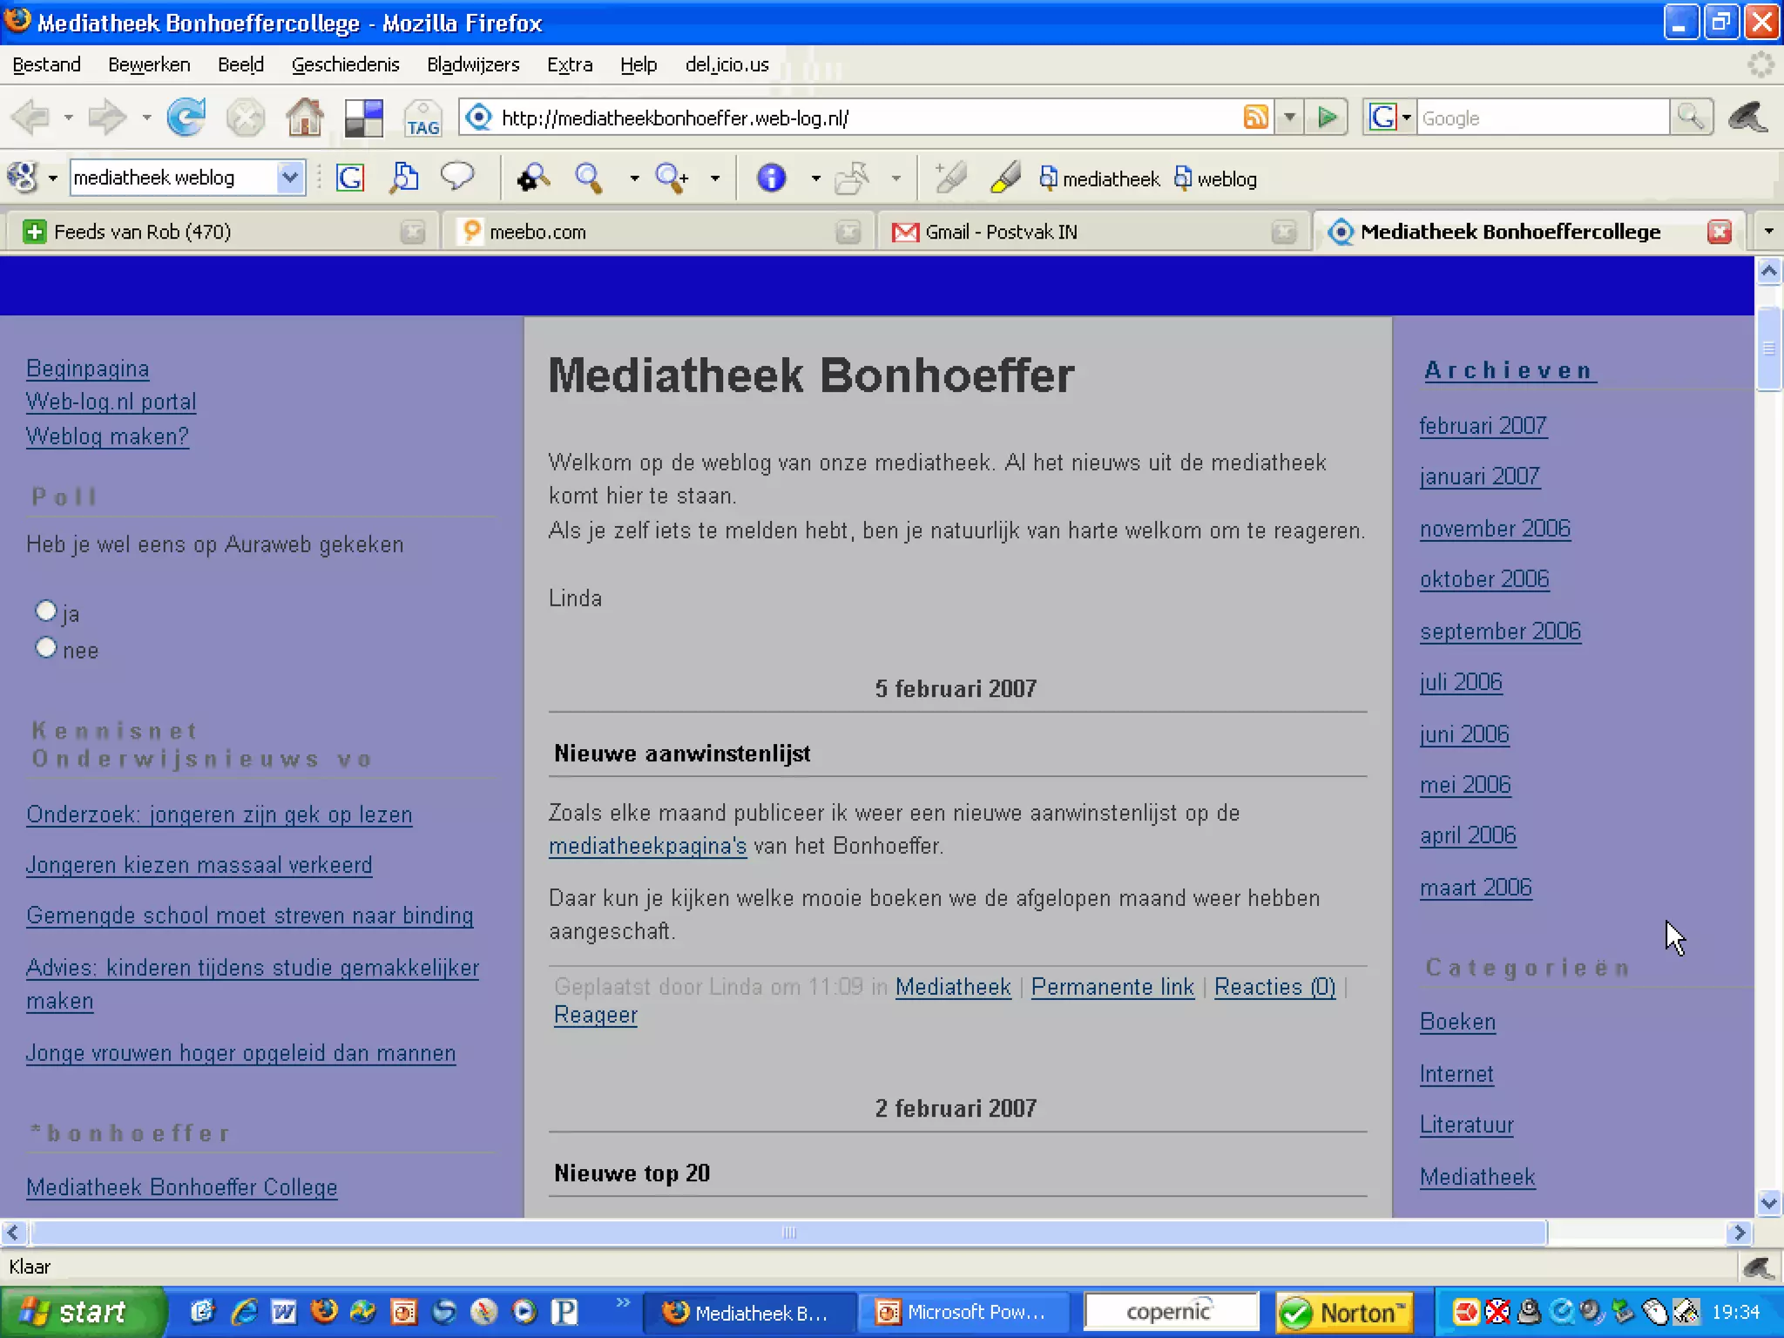Select the 'nee' poll radio button
The width and height of the screenshot is (1784, 1338).
(46, 648)
